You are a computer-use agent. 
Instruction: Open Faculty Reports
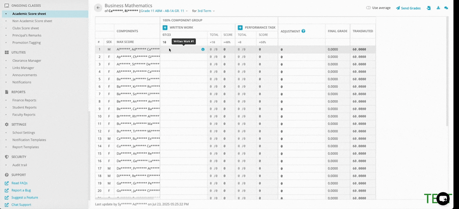pyautogui.click(x=24, y=115)
